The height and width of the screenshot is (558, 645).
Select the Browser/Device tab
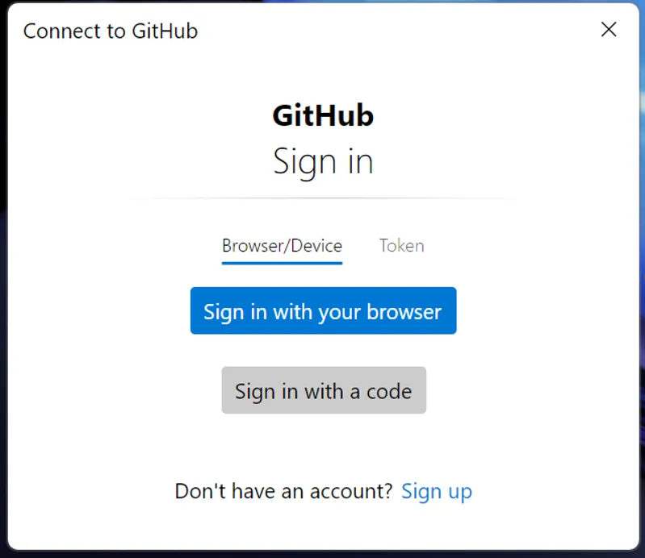tap(282, 246)
